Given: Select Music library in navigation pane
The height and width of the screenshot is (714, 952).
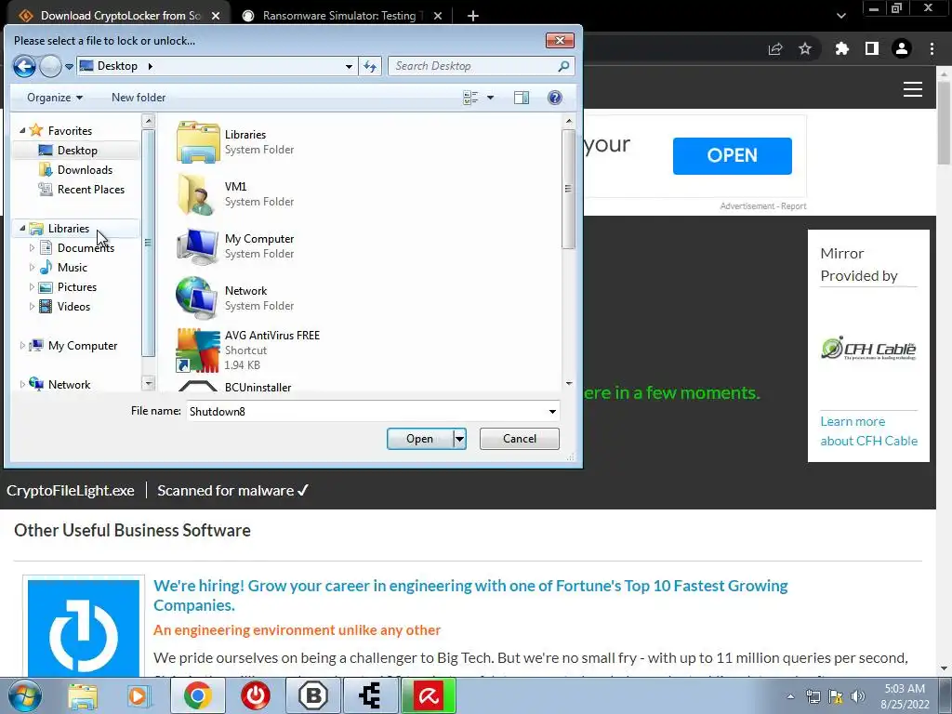Looking at the screenshot, I should tap(73, 268).
